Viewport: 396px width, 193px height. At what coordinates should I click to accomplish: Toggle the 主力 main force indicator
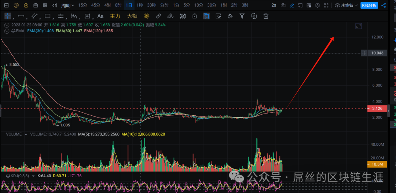[x=115, y=16]
